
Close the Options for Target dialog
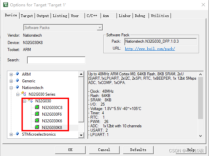tap(203, 5)
